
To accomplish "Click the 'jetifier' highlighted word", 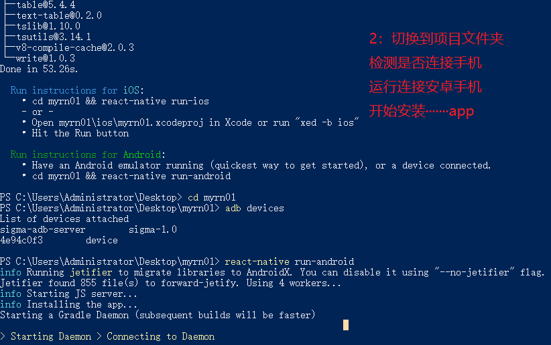I will click(91, 272).
